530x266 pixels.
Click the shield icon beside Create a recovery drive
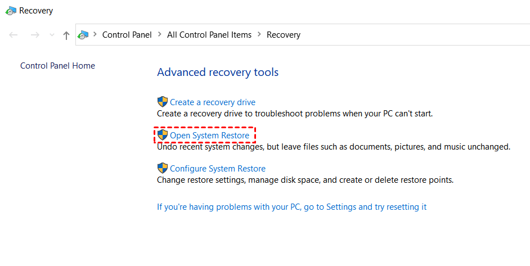163,102
